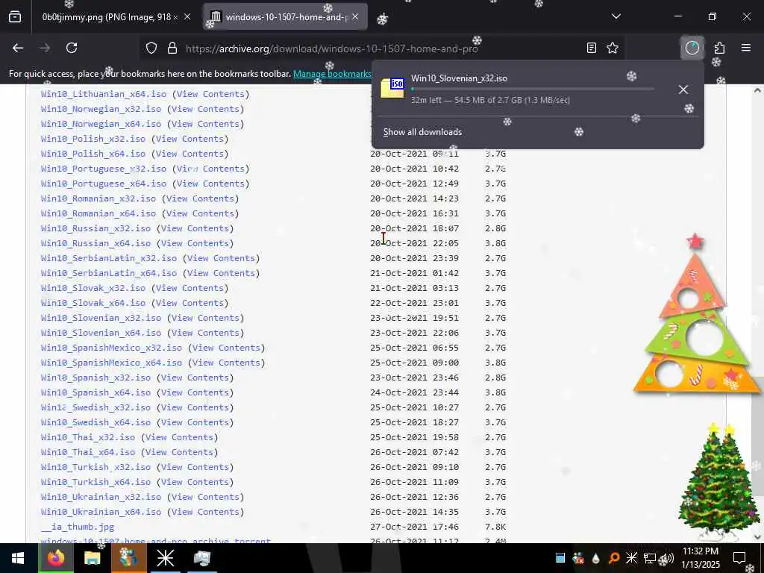Viewport: 764px width, 573px height.
Task: Click the clock showing 11:32 PM
Action: (700, 558)
